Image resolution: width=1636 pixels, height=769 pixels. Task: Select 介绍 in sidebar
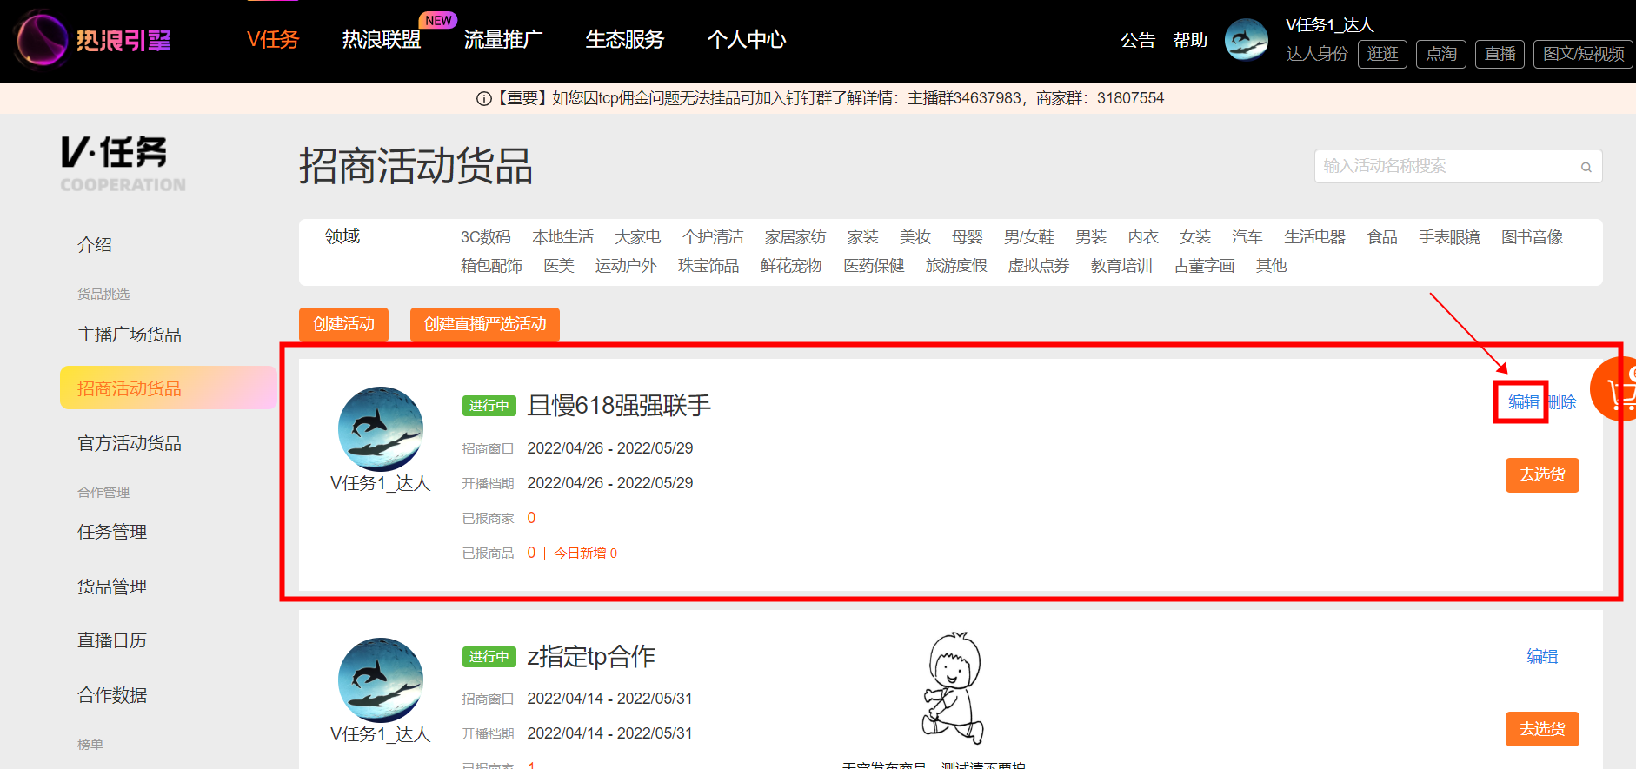[x=95, y=245]
